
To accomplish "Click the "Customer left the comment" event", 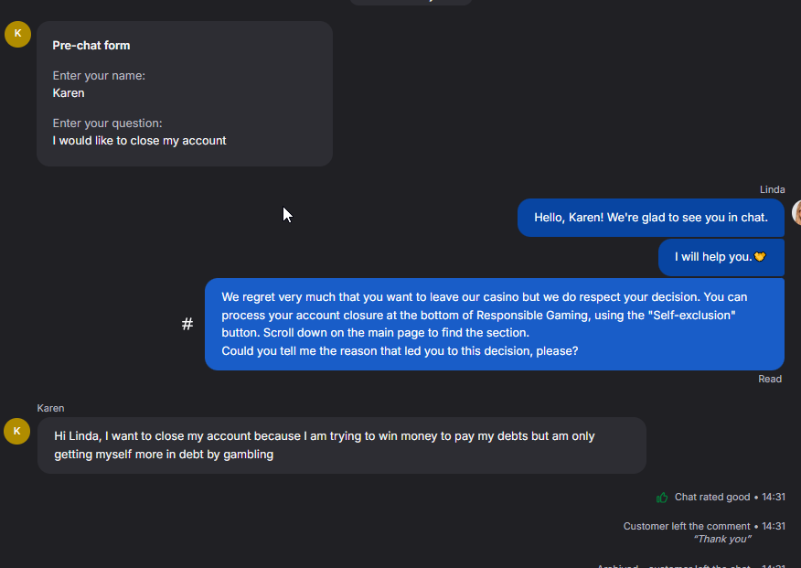I will (x=688, y=526).
